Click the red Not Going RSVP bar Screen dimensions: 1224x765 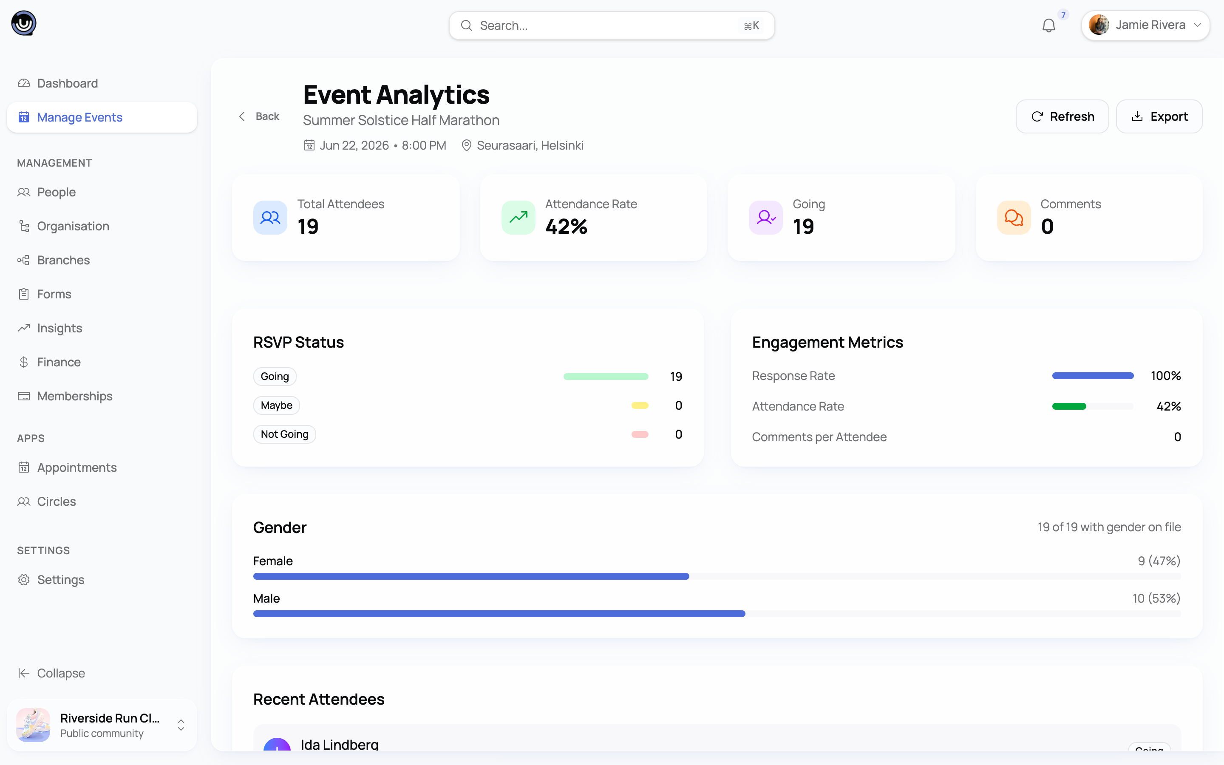pos(640,434)
